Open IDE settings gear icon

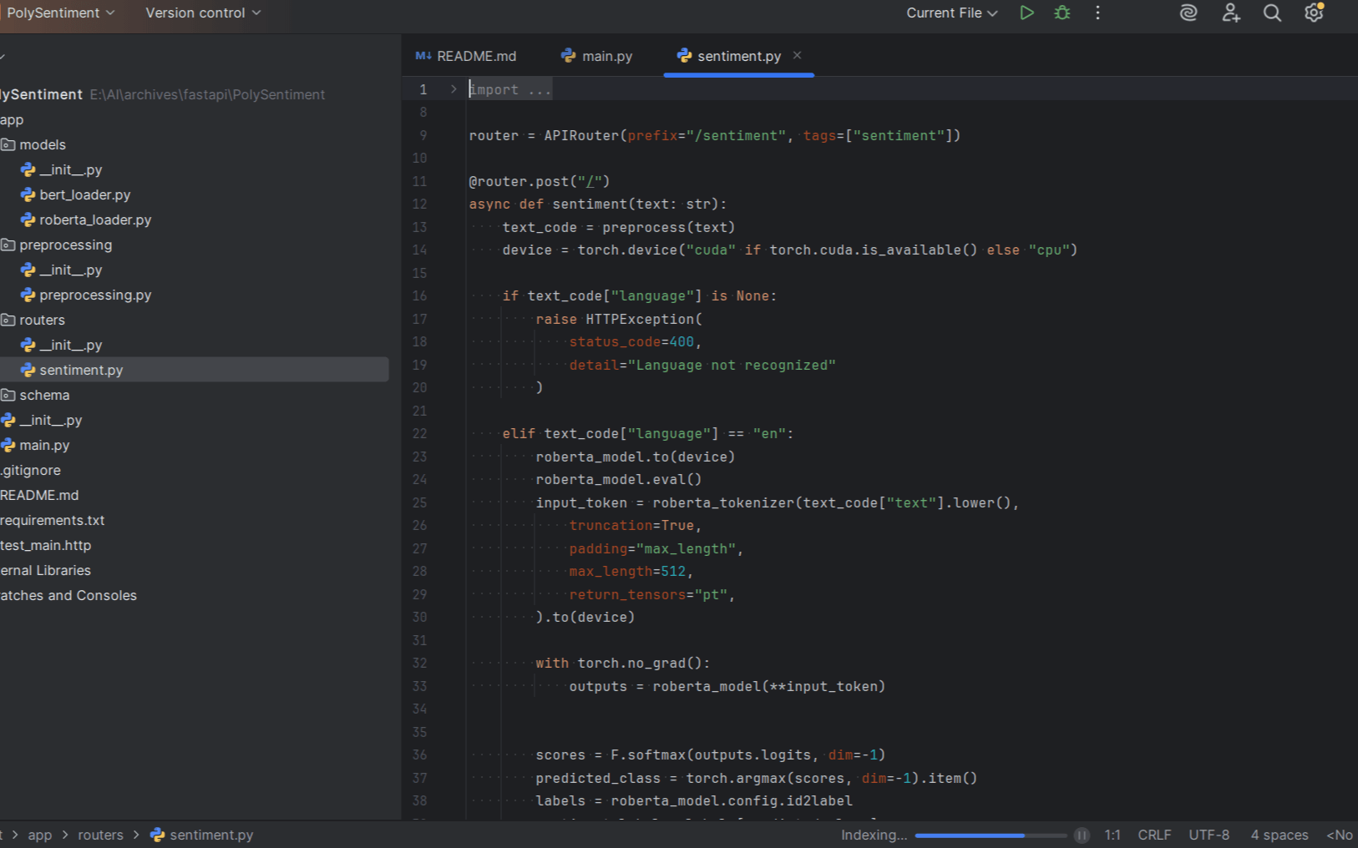[1314, 13]
